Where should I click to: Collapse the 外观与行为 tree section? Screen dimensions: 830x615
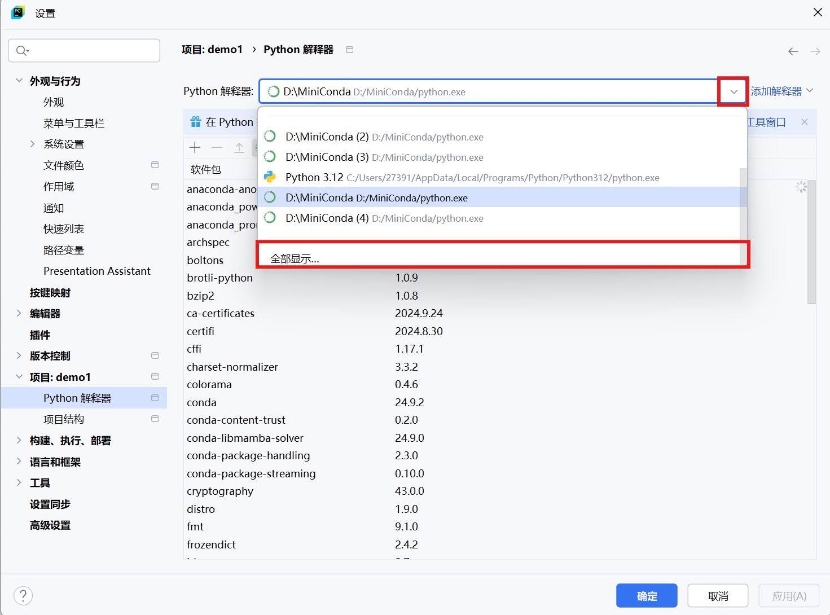click(x=19, y=81)
